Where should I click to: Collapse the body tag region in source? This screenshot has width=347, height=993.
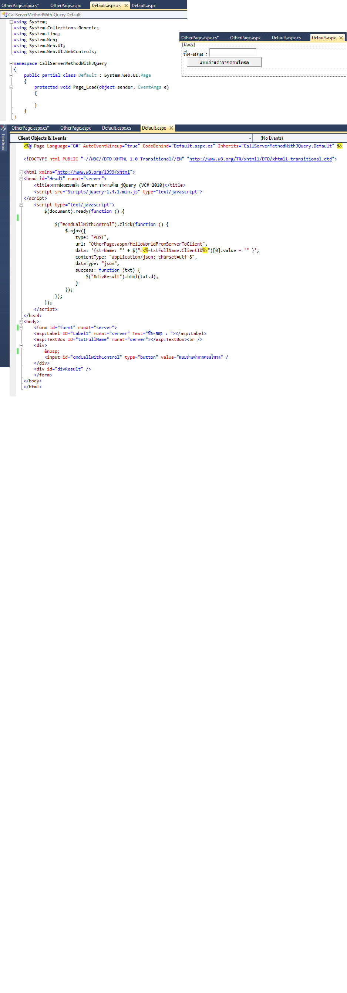coord(21,322)
